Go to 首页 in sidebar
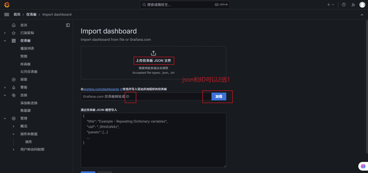The image size is (368, 173). click(24, 25)
